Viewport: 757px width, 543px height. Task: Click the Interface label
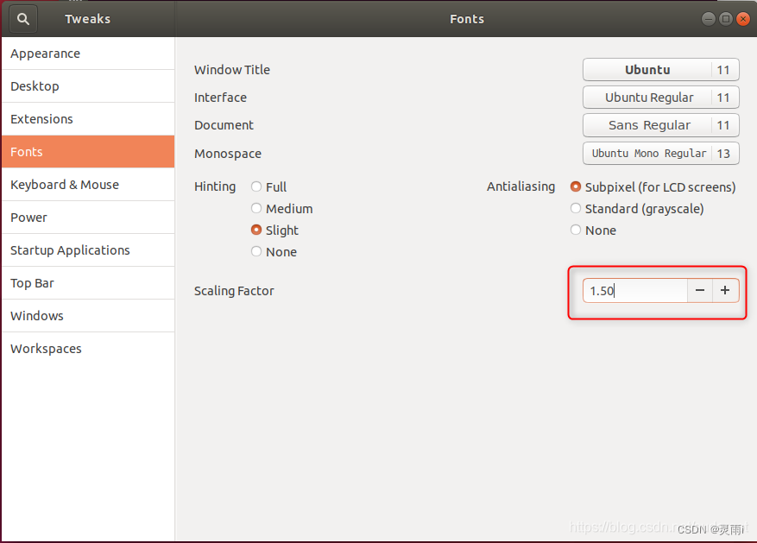click(x=220, y=98)
